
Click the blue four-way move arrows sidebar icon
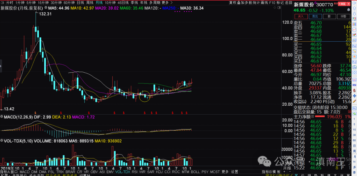click(x=354, y=95)
